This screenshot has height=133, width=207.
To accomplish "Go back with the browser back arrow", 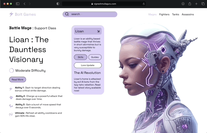I will pyautogui.click(x=24, y=4).
